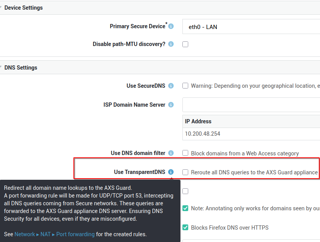Open the Primary Secure Device dropdown
Viewport: 320px width, 242px height.
click(251, 27)
